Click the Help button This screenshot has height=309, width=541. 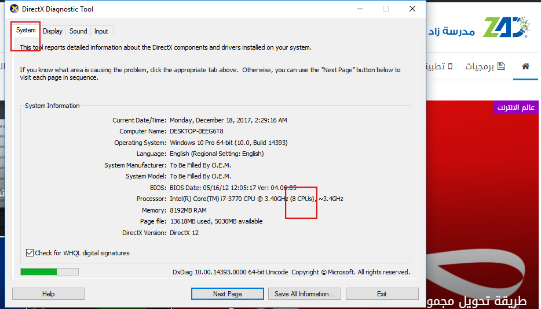[49, 294]
